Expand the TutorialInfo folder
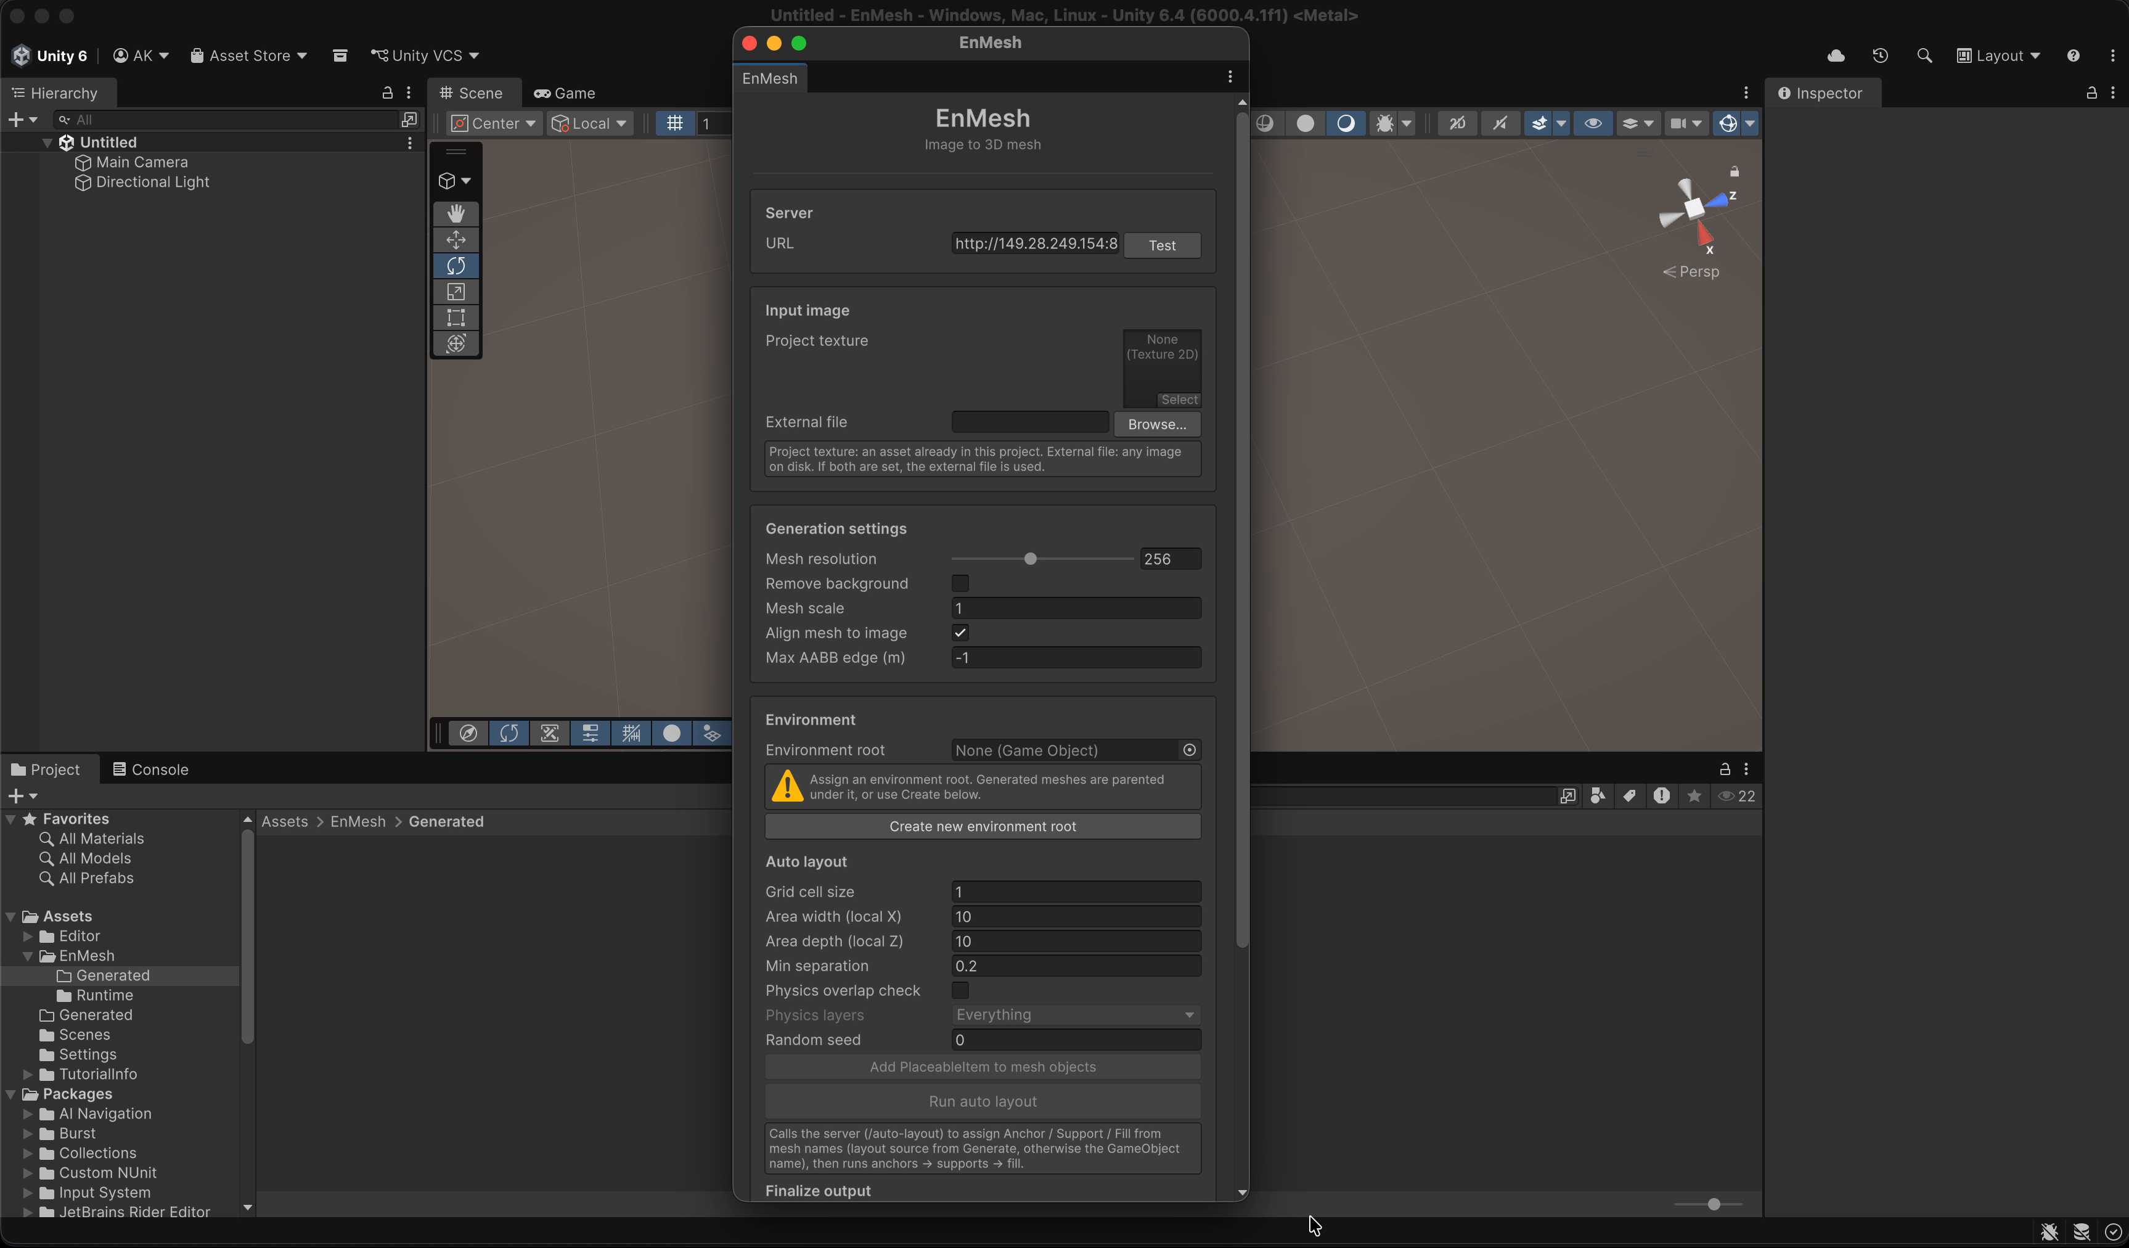Viewport: 2129px width, 1248px height. (28, 1074)
